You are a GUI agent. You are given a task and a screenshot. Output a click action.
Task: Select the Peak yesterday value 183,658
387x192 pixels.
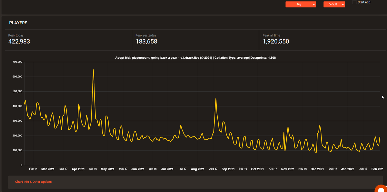pyautogui.click(x=146, y=41)
